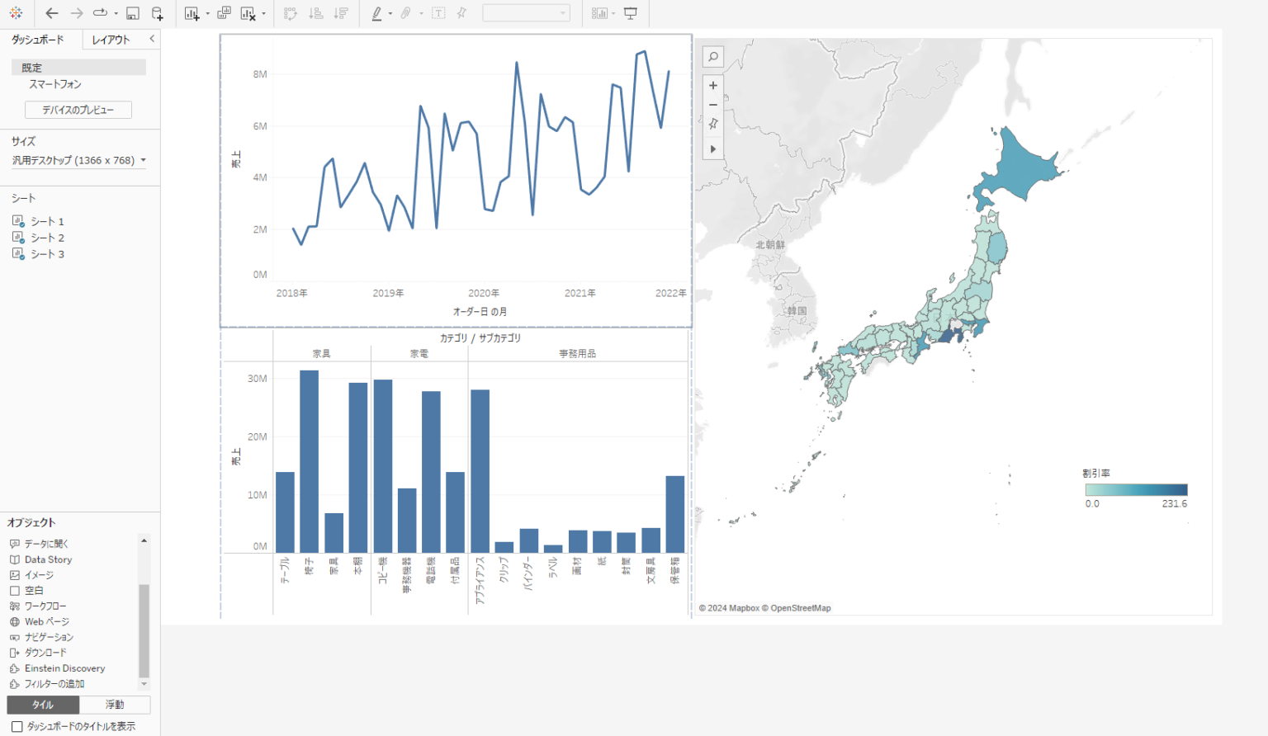This screenshot has height=736, width=1268.
Task: Click the 割引率 color gradient legend
Action: (1136, 488)
